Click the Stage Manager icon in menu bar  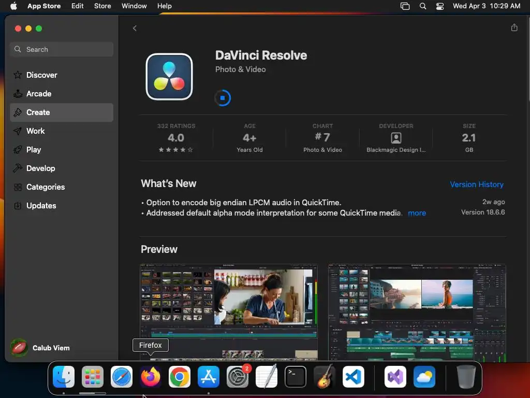[x=405, y=6]
